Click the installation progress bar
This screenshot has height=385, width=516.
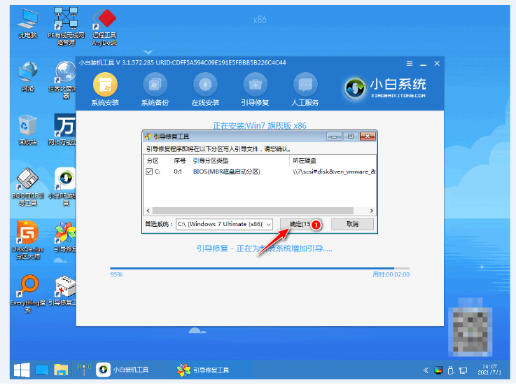point(260,269)
